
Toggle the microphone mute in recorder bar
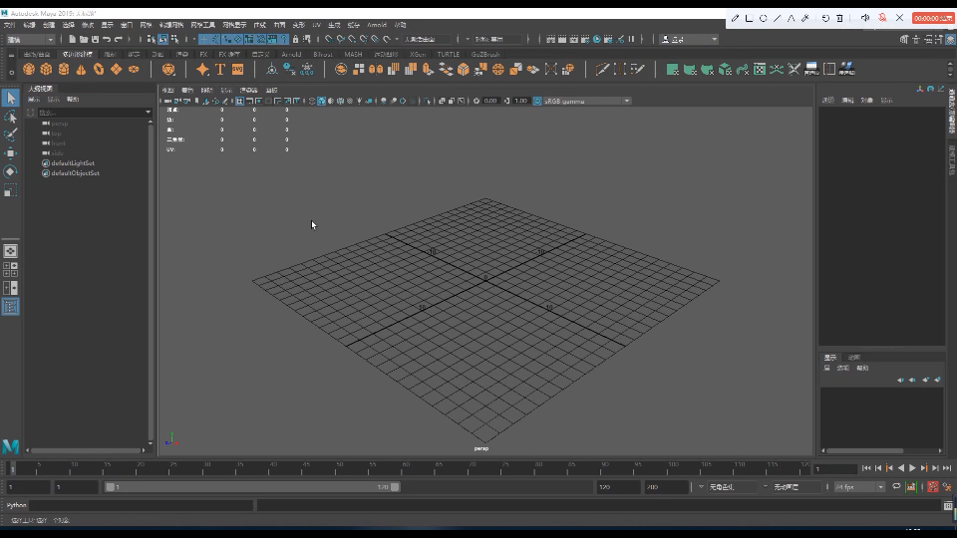pos(882,18)
